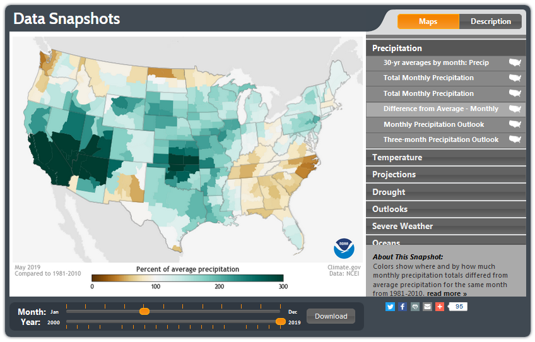
Task: Open the Severe Weather section
Action: [x=445, y=226]
